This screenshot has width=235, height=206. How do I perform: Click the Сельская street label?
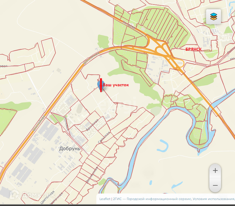click(104, 137)
